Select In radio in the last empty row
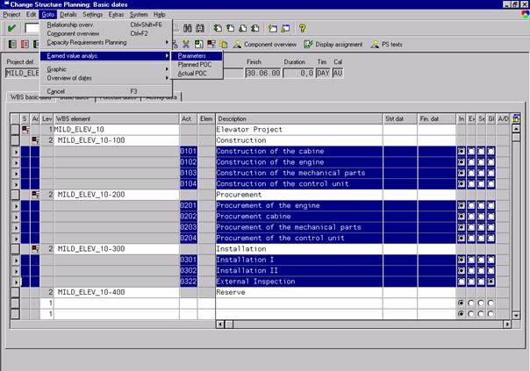 (461, 314)
